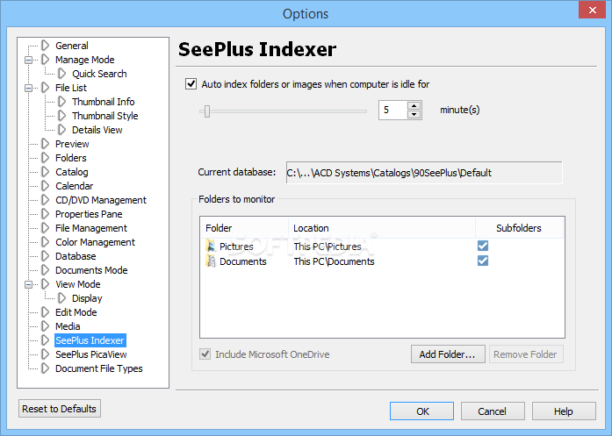This screenshot has width=612, height=436.
Task: Toggle Subfolders checkbox for Documents
Action: click(x=483, y=261)
